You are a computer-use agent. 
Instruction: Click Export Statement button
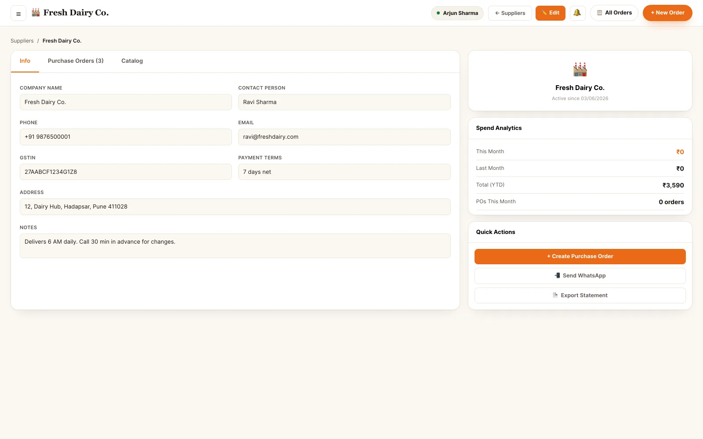(580, 295)
